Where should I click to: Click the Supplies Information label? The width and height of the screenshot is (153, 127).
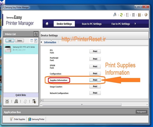click(x=59, y=80)
